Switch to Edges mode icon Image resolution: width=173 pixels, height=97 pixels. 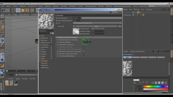(2, 40)
